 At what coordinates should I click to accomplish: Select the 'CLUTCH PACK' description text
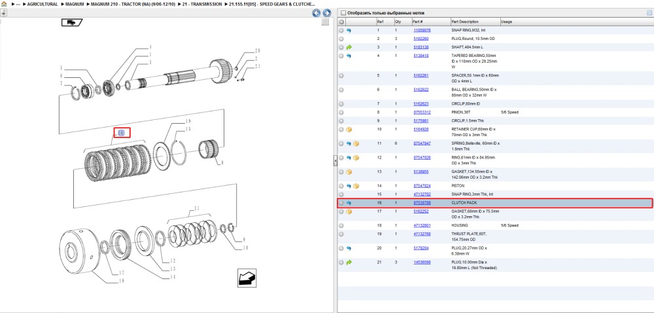tap(464, 203)
